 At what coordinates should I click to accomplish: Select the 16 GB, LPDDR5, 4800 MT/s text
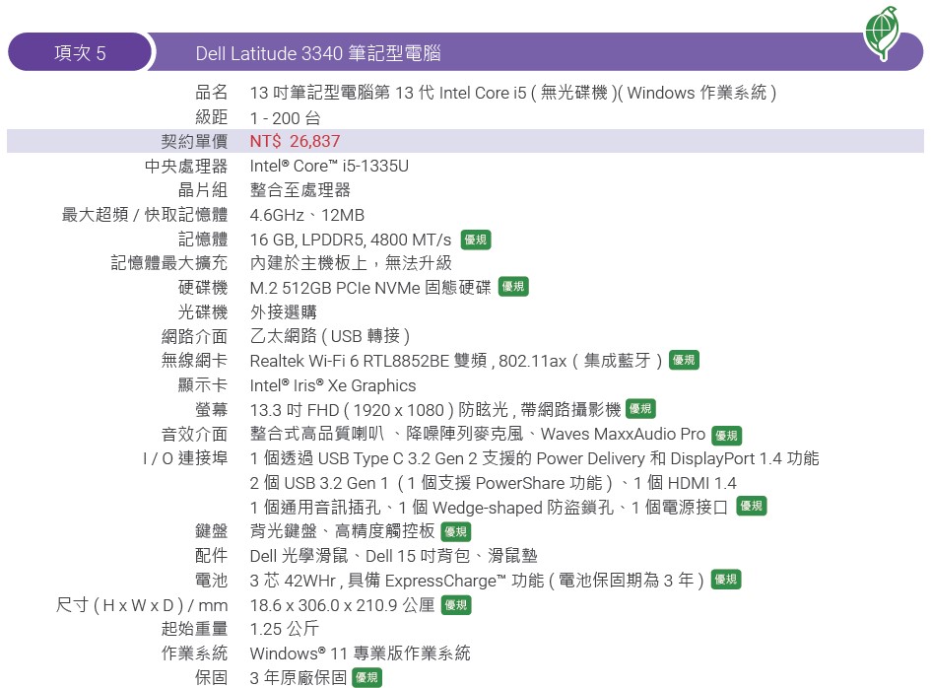point(351,241)
